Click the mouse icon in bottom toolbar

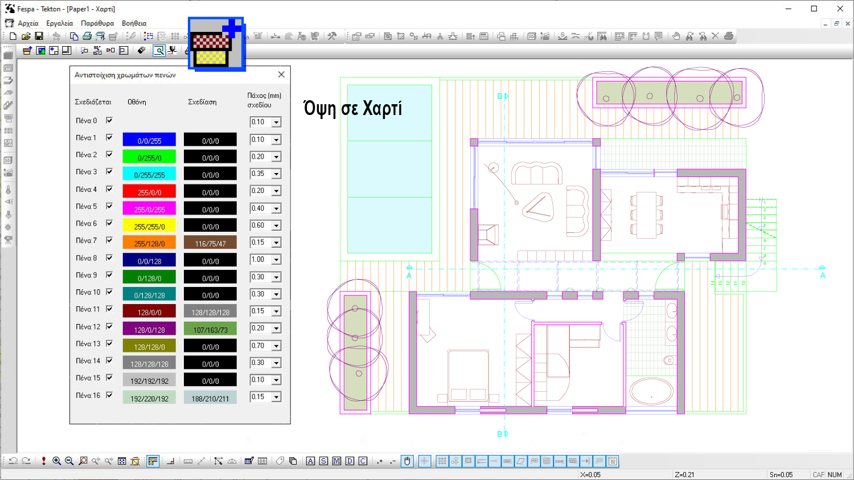click(x=407, y=461)
